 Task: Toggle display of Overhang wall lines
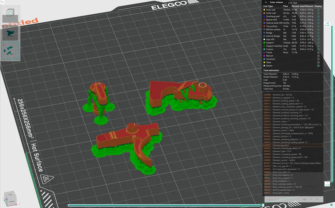(318, 16)
